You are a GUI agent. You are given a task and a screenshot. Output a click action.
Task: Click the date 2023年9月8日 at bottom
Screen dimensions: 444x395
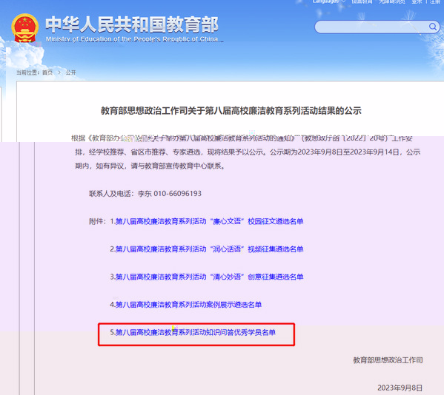click(400, 388)
